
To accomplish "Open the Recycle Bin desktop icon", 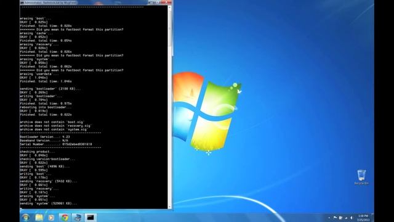I will click(361, 178).
